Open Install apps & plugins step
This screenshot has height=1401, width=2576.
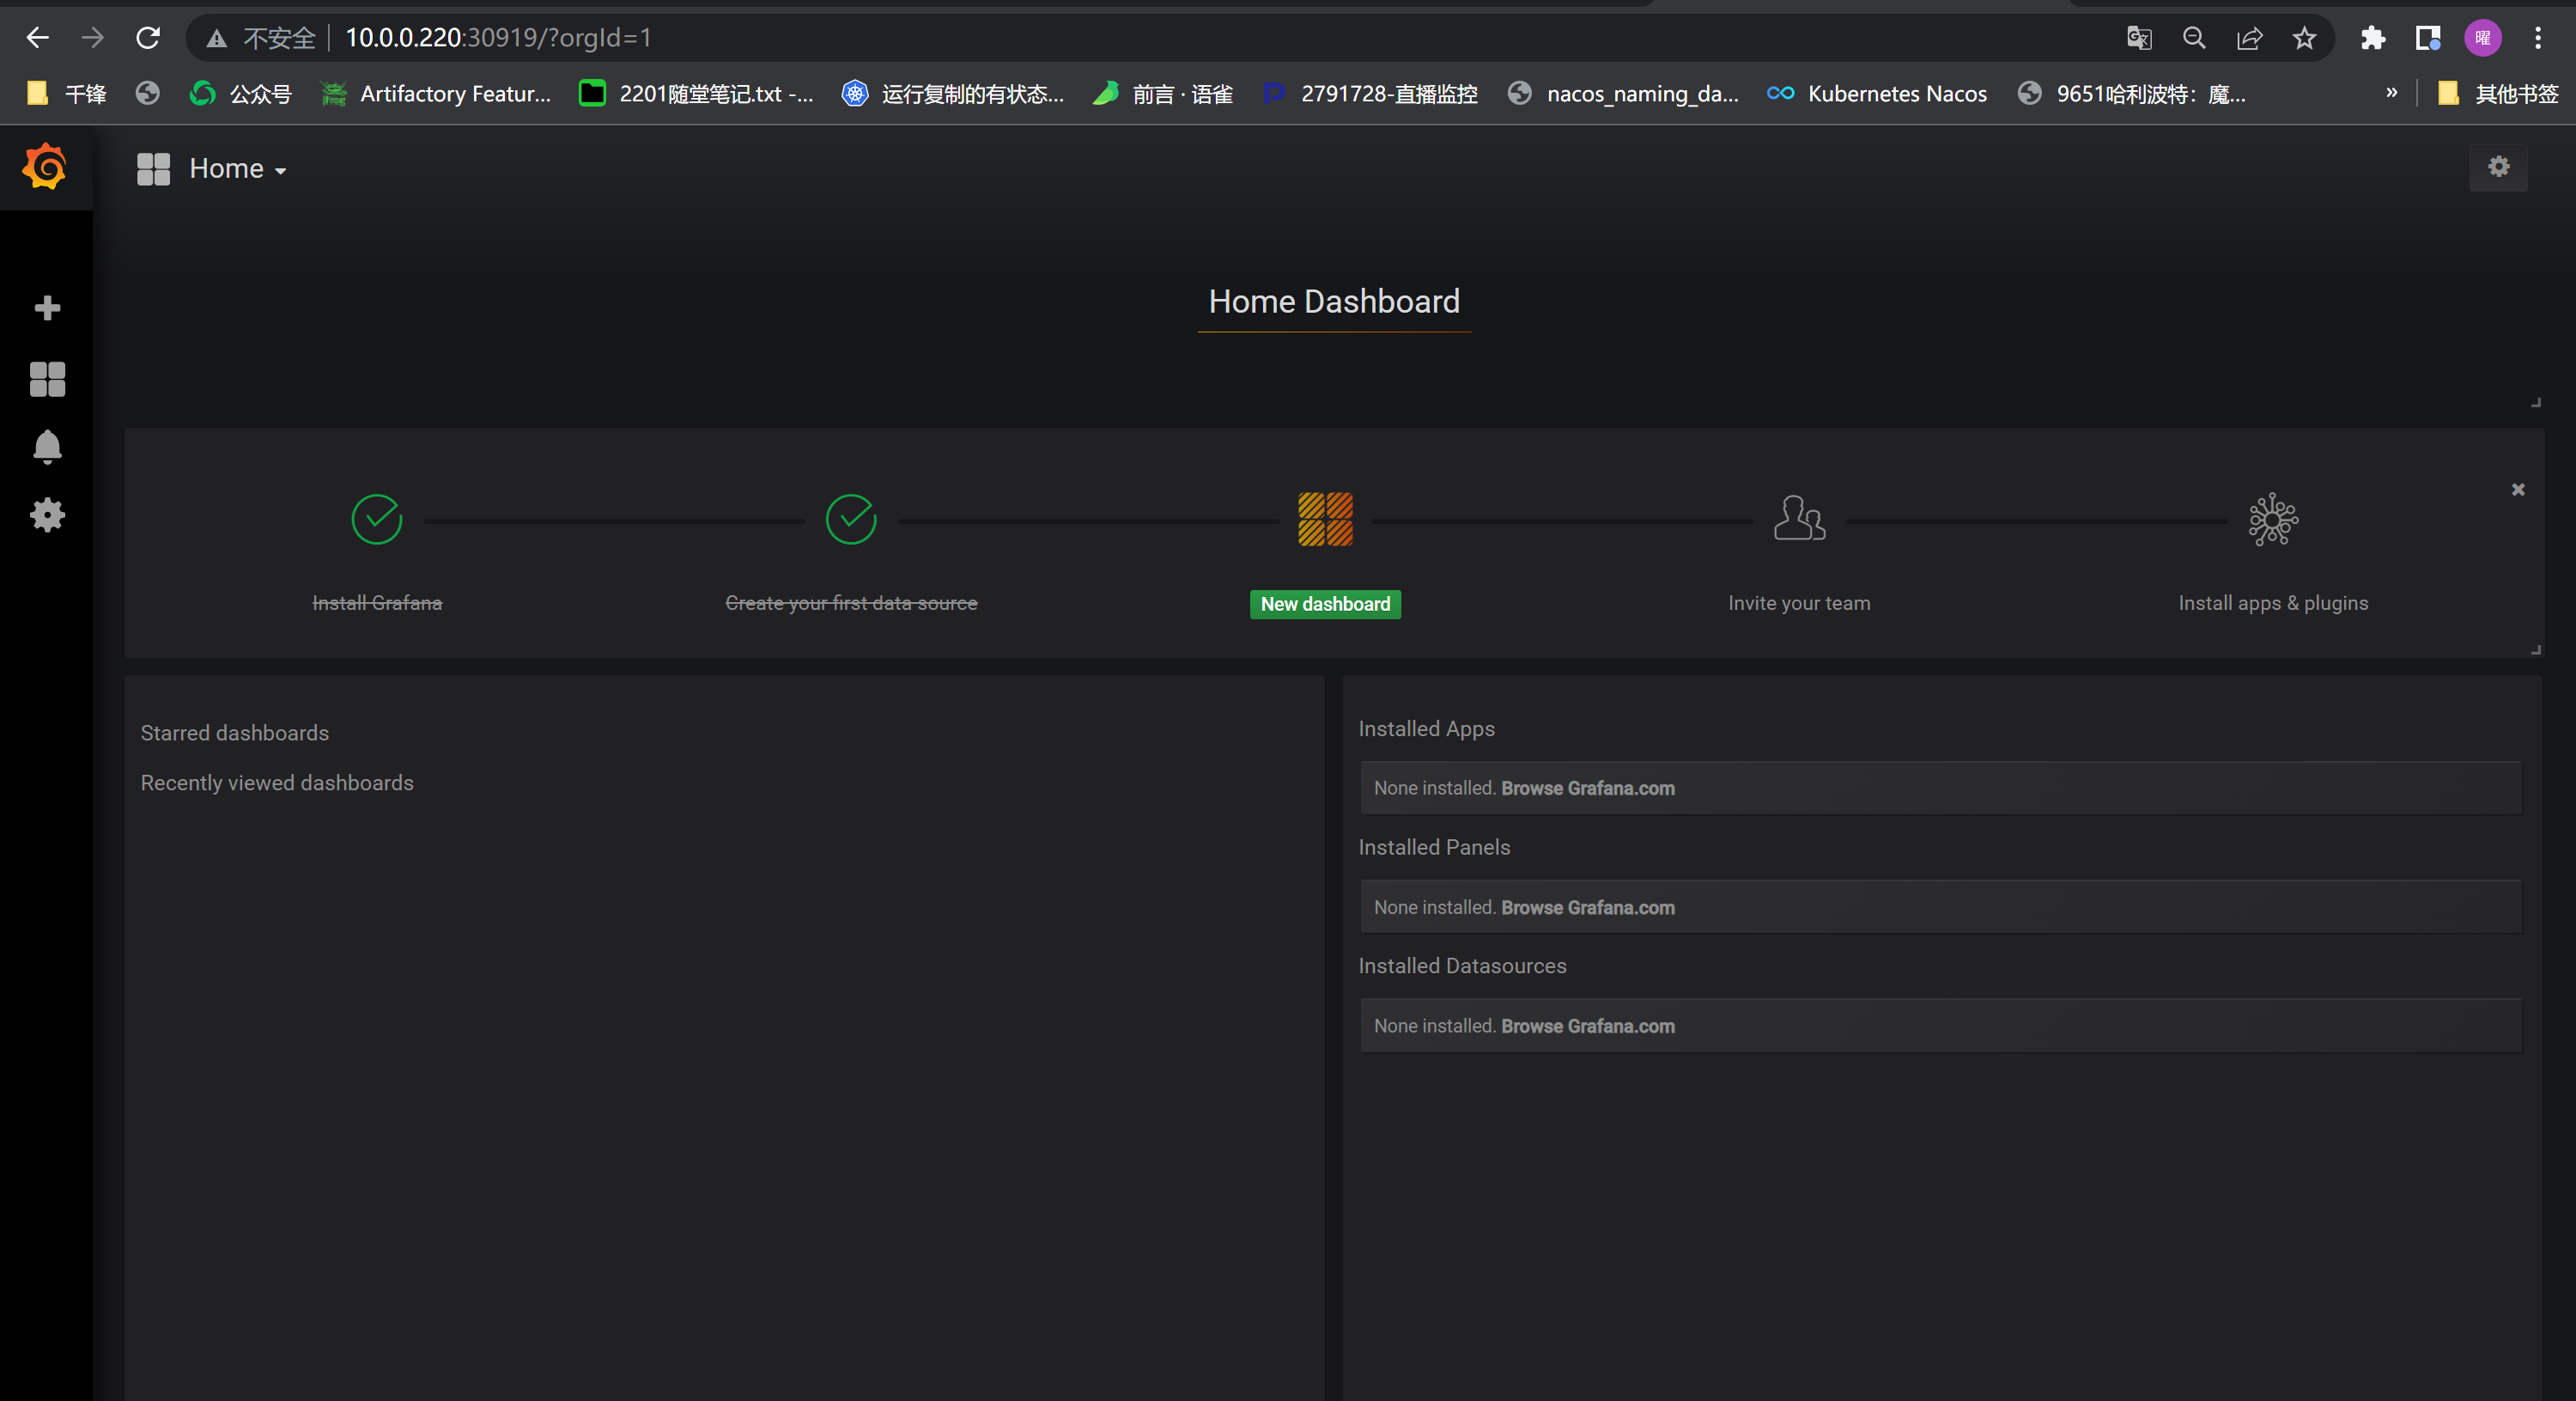(x=2273, y=603)
